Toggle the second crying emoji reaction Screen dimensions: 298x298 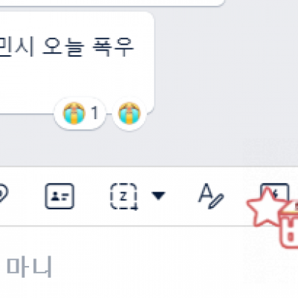click(130, 113)
